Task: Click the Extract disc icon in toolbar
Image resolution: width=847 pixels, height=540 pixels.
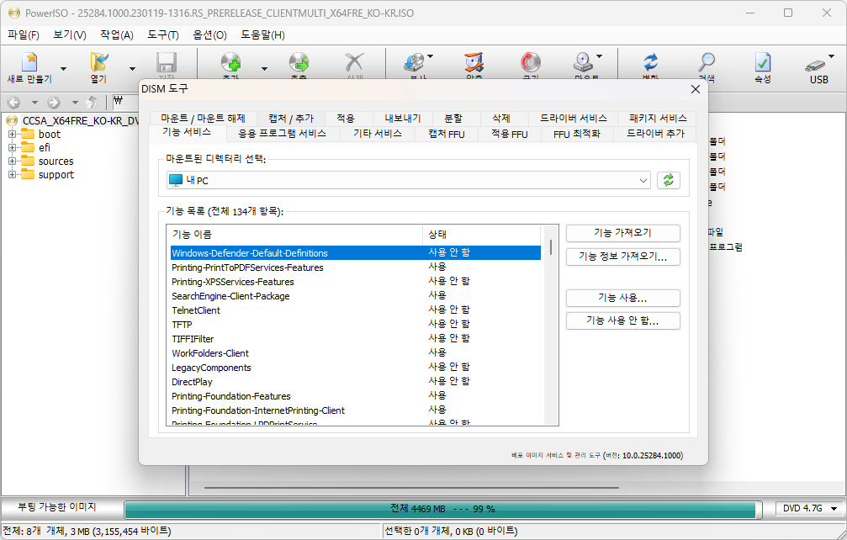Action: point(299,62)
